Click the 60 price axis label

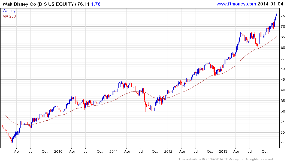click(283, 48)
